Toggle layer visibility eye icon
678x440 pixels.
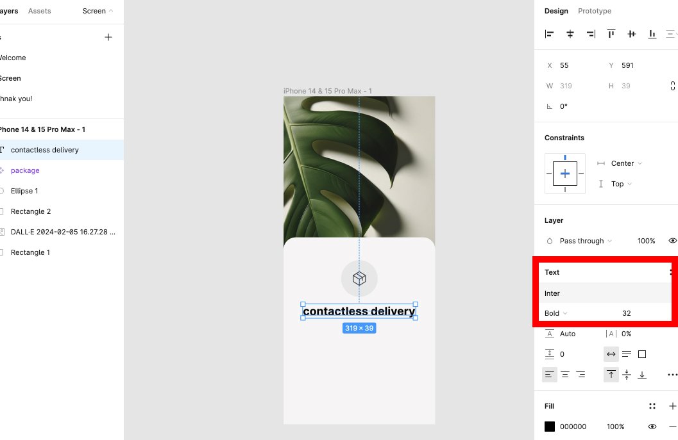click(x=672, y=241)
